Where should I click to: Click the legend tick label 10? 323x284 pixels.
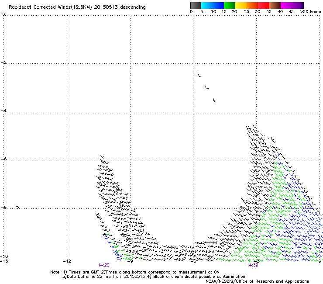click(x=213, y=12)
